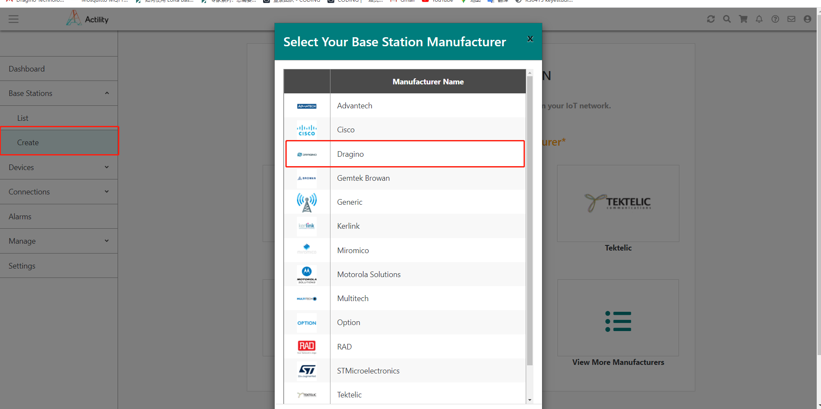Click the Tektelic card label
Image resolution: width=821 pixels, height=409 pixels.
point(618,248)
